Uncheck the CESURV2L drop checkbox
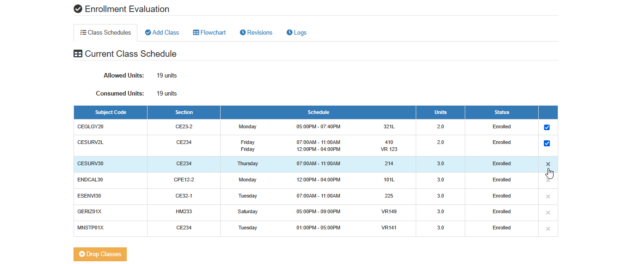Image resolution: width=628 pixels, height=264 pixels. coord(547,144)
